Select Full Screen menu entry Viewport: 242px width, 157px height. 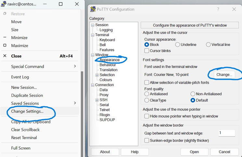pyautogui.click(x=40, y=148)
